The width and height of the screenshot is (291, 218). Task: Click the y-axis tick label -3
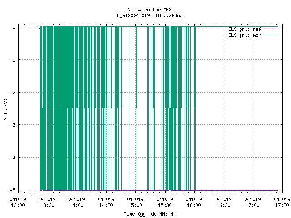13,125
